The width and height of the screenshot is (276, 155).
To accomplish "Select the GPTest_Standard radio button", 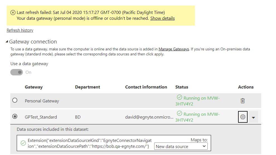I will coord(15,116).
